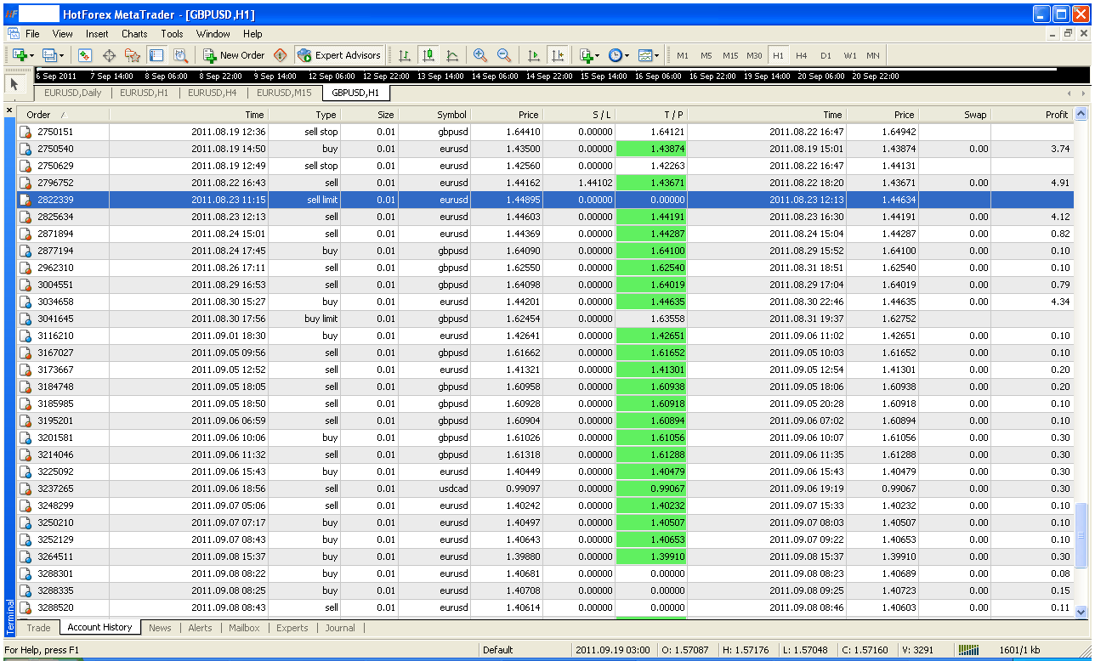Image resolution: width=1095 pixels, height=661 pixels.
Task: Open the View menu
Action: [63, 34]
